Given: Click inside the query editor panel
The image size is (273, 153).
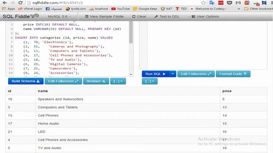Looking at the screenshot, I should 207,45.
